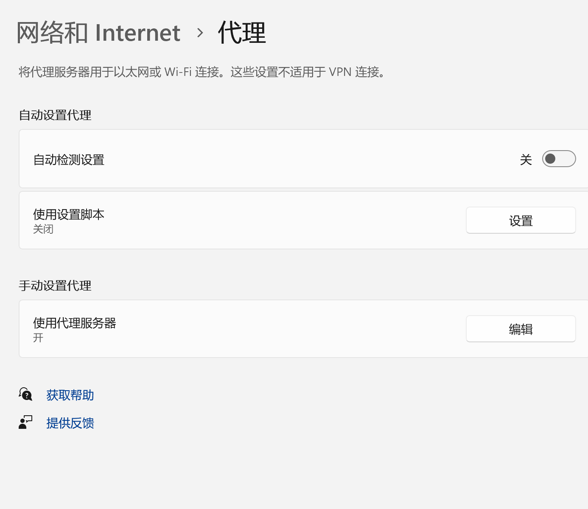Click the breadcrumb chevron arrow separator
Image resolution: width=588 pixels, height=509 pixels.
[x=200, y=33]
